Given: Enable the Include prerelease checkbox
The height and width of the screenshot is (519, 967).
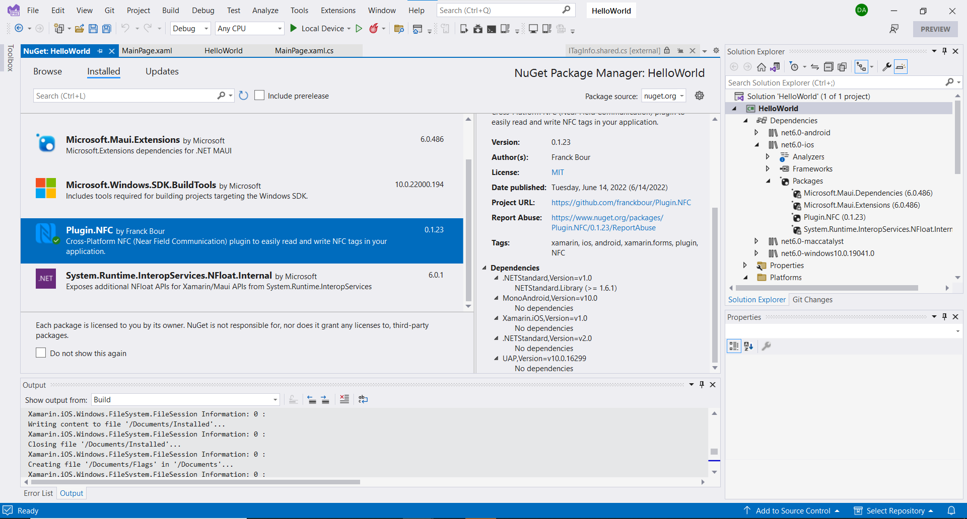Looking at the screenshot, I should pyautogui.click(x=260, y=95).
